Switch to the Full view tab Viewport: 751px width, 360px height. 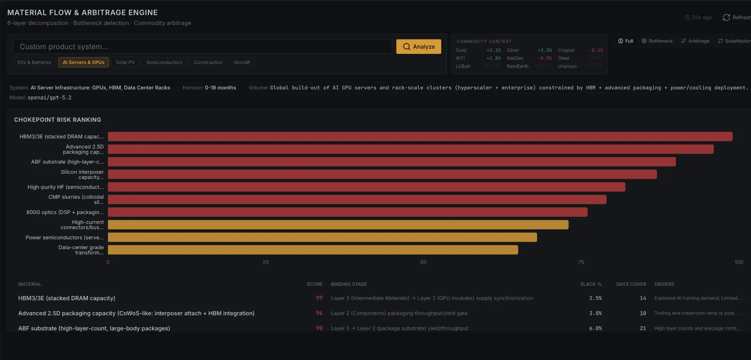[x=625, y=41]
